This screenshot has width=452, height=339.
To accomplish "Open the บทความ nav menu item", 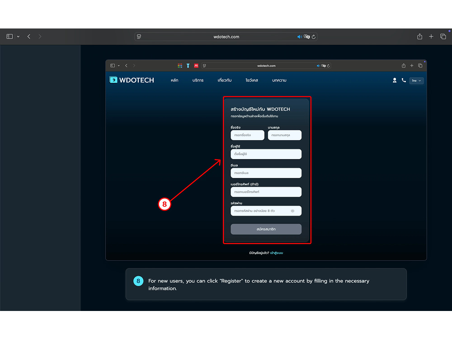I will point(279,80).
